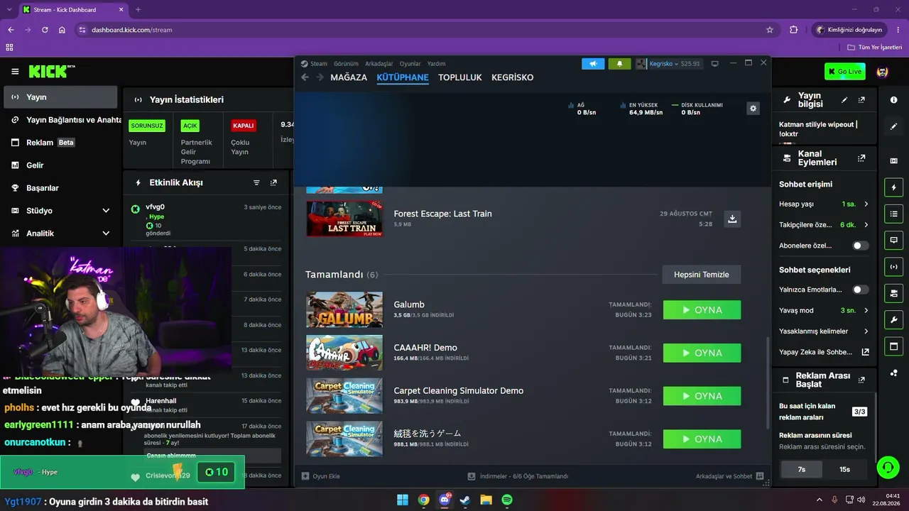This screenshot has height=511, width=909.
Task: Switch to the MAĞAZA tab in Steam
Action: [349, 77]
